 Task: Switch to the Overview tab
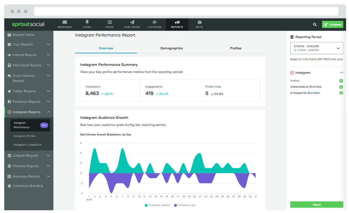tap(106, 48)
